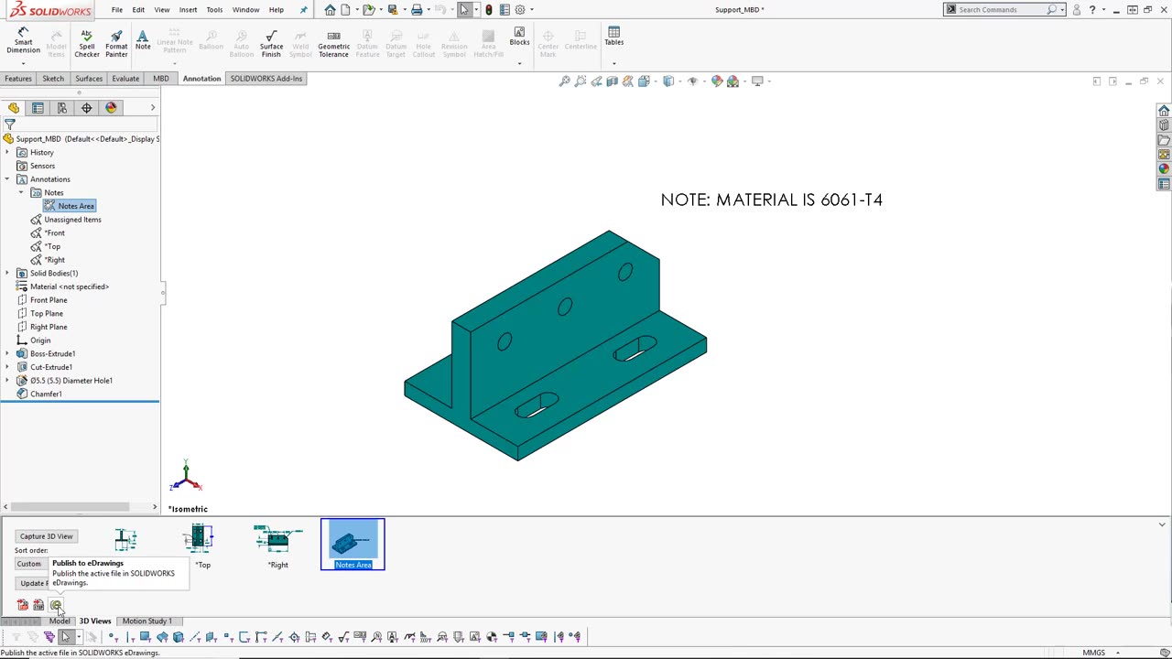Screen dimensions: 1172x659
Task: Click the Publish to 3D PDF icon
Action: pyautogui.click(x=22, y=605)
